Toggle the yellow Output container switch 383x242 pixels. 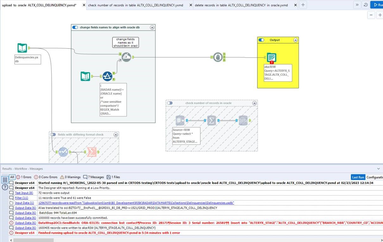tap(261, 40)
